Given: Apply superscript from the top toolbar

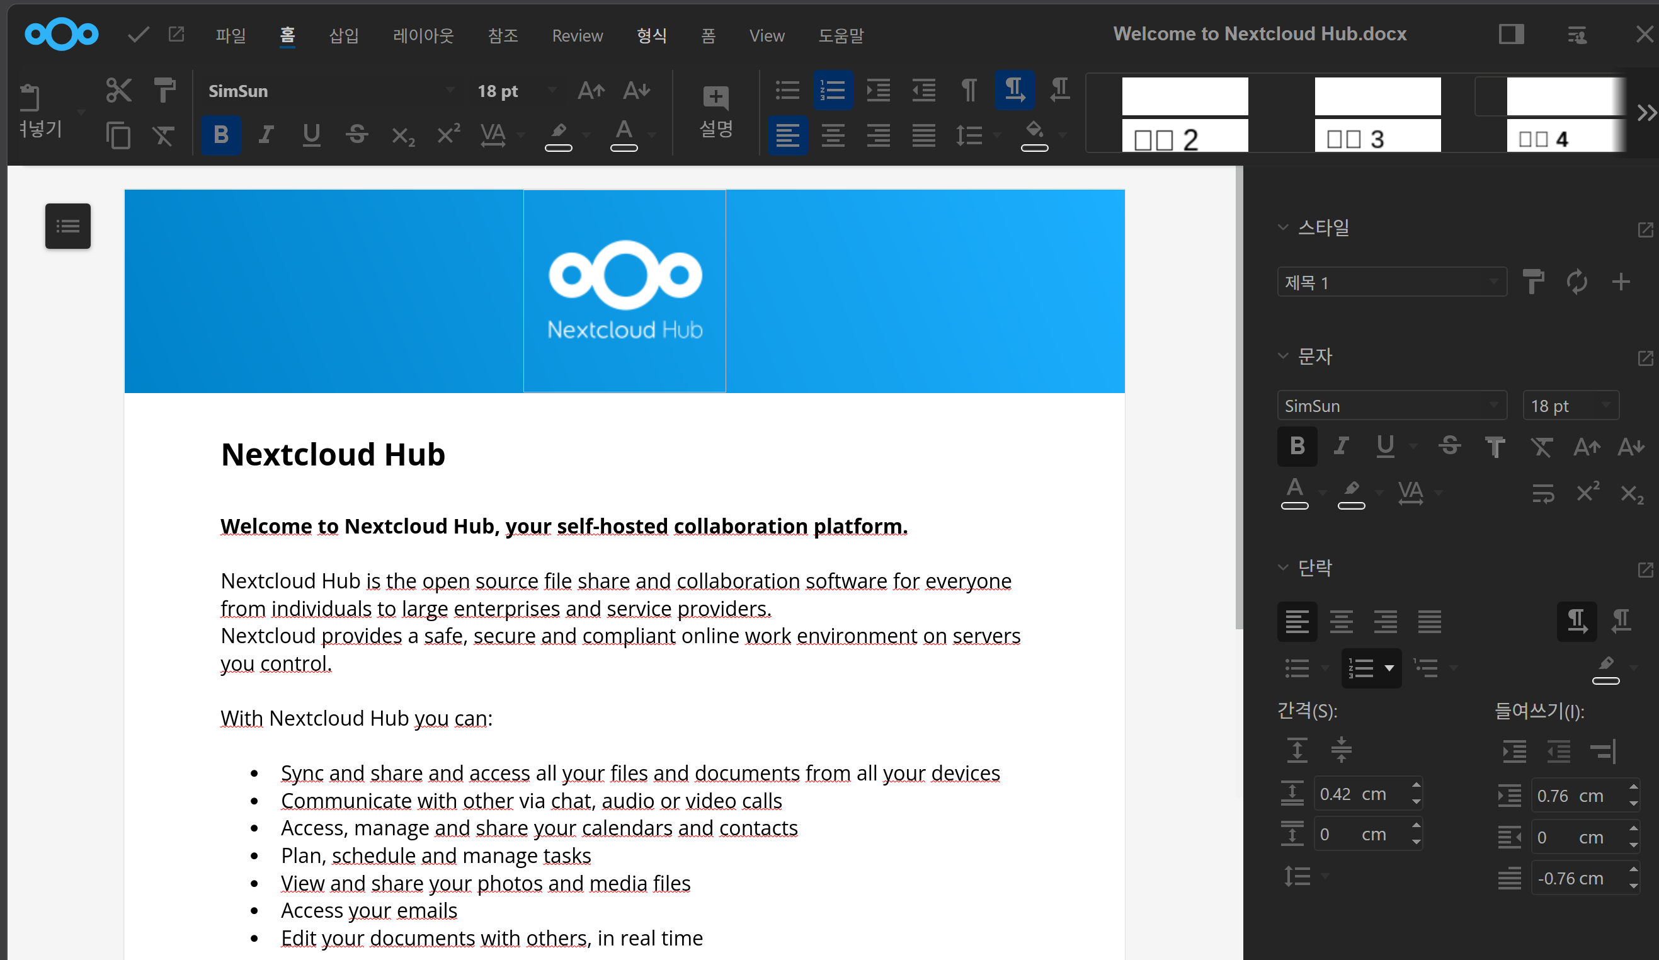Looking at the screenshot, I should pos(449,135).
